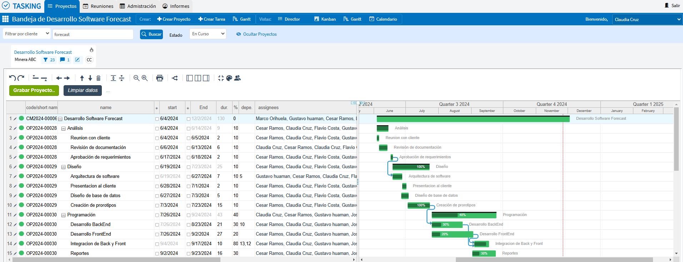
Task: Show only the grid panel layout
Action: [x=190, y=78]
